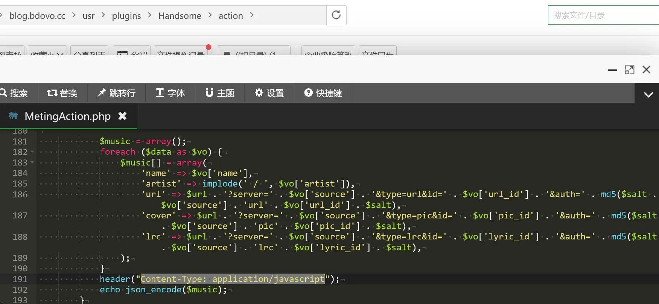Viewport: 659px width, 304px height.
Task: Click line number 186 in gutter
Action: (20, 194)
